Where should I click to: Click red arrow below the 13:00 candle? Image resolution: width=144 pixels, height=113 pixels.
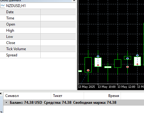pos(127,67)
